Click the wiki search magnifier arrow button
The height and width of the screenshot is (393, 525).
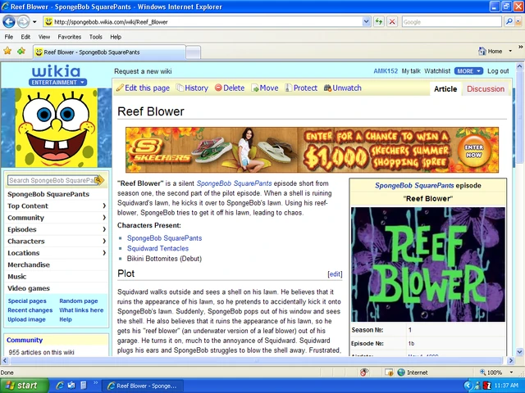100,180
